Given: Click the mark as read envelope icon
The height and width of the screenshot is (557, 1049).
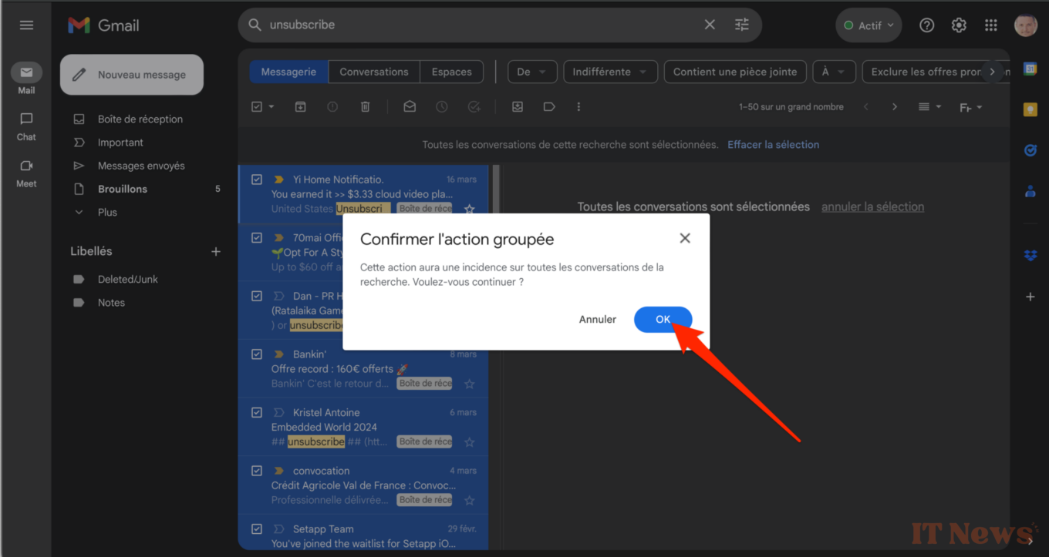Looking at the screenshot, I should [410, 107].
